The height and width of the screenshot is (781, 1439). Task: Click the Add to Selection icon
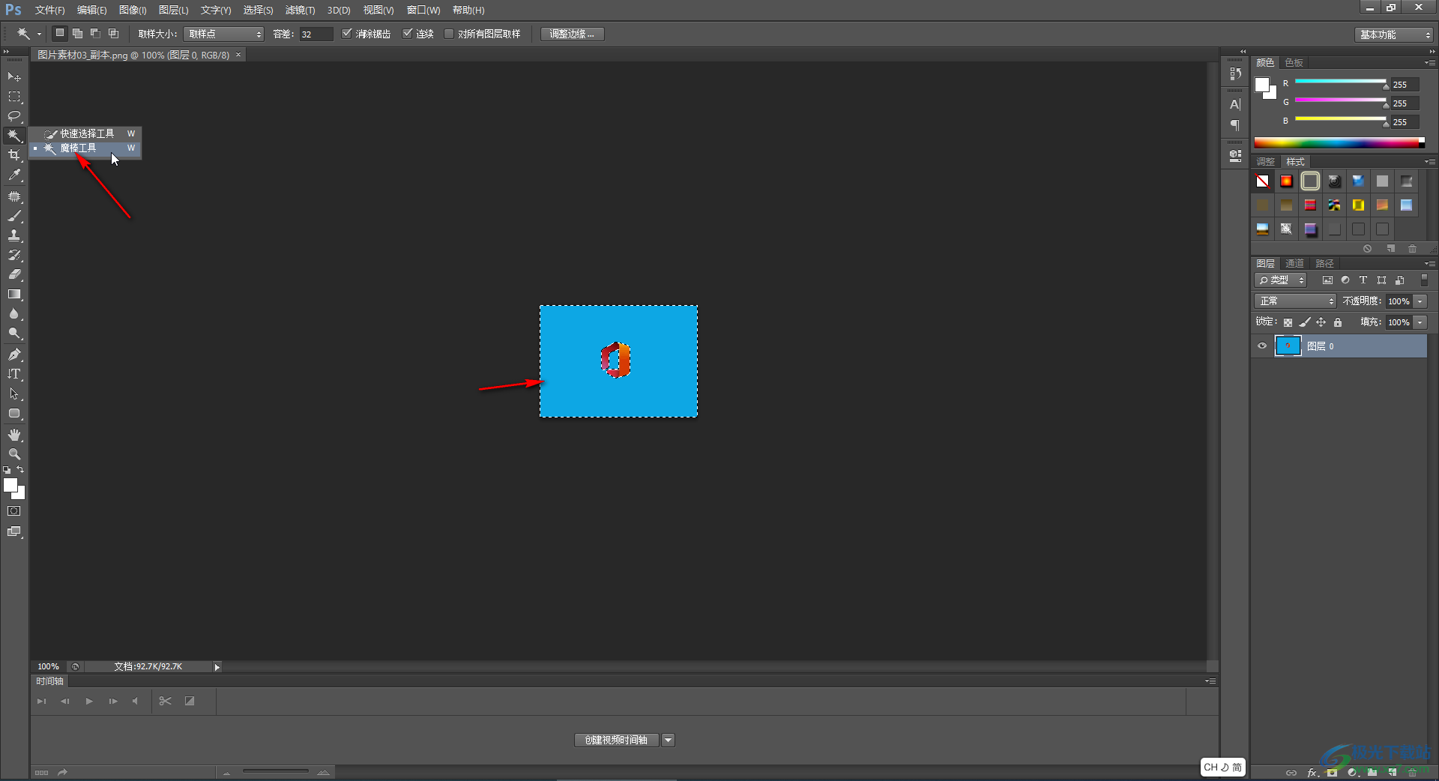[77, 33]
